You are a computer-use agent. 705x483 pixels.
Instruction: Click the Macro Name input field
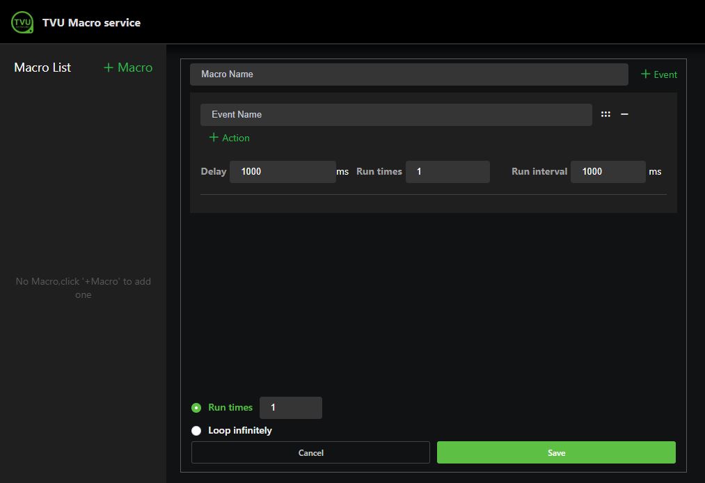[x=409, y=74]
